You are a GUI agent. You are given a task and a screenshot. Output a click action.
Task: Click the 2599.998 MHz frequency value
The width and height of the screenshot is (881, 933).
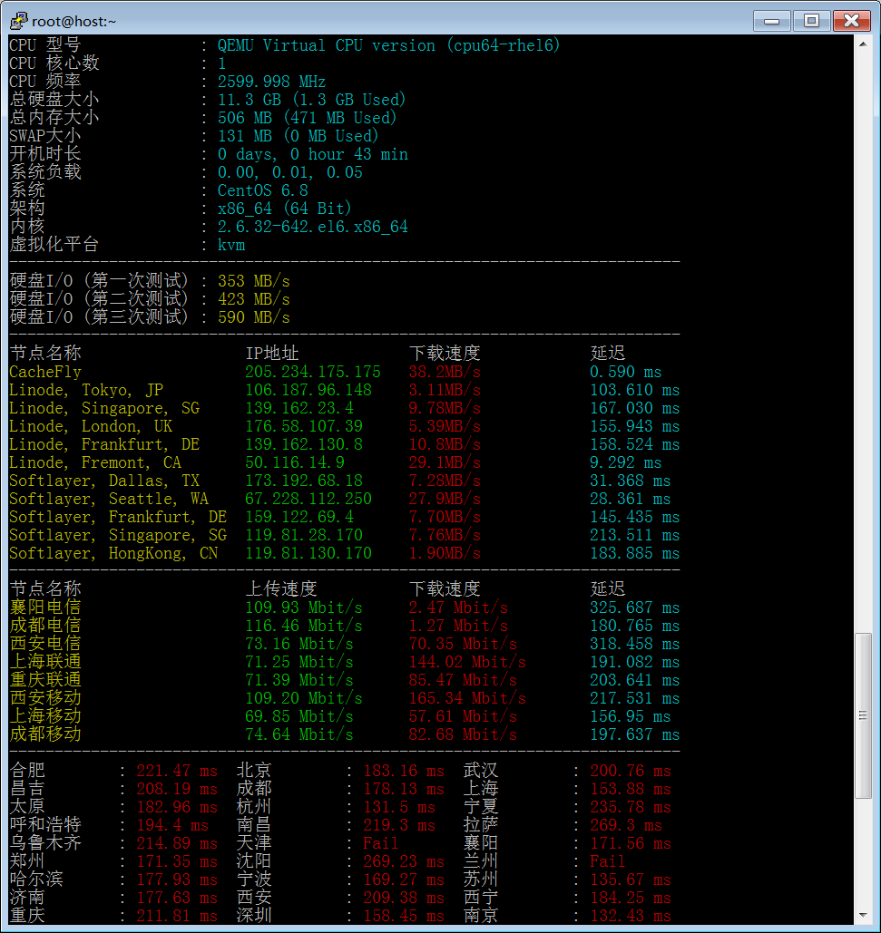(x=271, y=82)
